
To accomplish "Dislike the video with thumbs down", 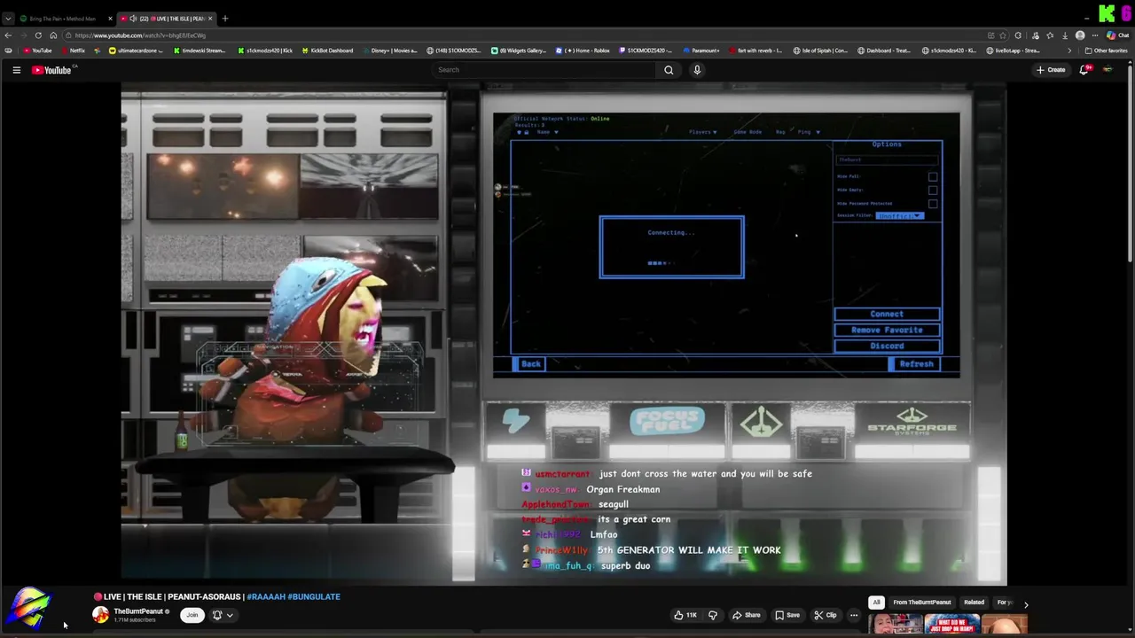I will tap(713, 615).
